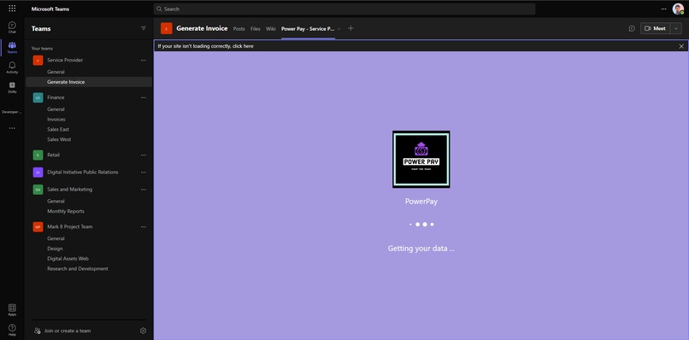Select the Power Pay - Service P... tab

click(x=308, y=28)
